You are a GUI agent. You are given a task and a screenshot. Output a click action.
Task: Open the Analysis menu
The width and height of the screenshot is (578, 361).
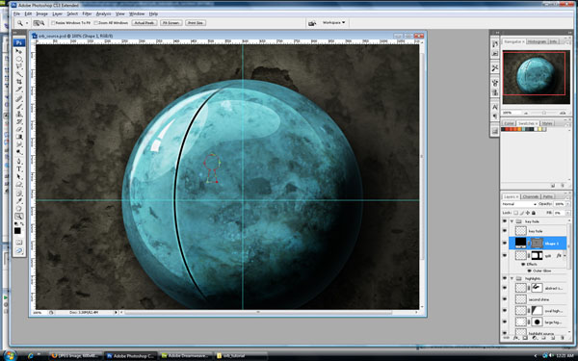click(104, 13)
